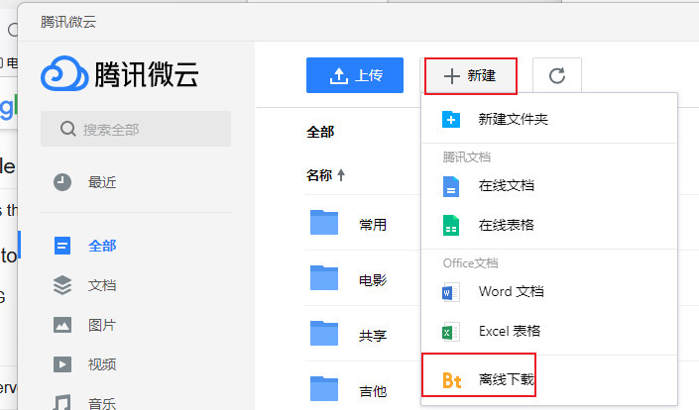Screen dimensions: 699x410
Task: Click the new folder plus icon
Action: (451, 119)
